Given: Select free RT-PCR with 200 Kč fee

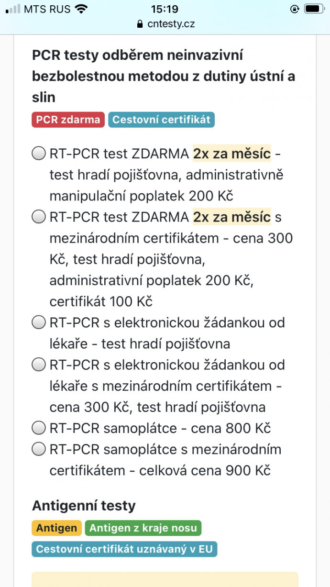Looking at the screenshot, I should click(38, 154).
